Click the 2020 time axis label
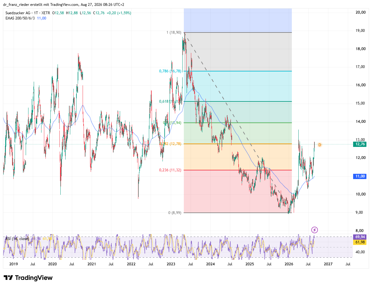This screenshot has width=372, height=287. pos(52,264)
